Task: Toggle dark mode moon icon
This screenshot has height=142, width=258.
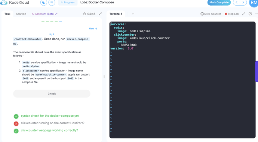Action: pos(44,3)
